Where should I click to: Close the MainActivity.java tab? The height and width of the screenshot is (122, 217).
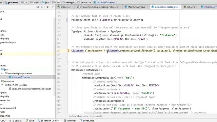click(x=147, y=7)
